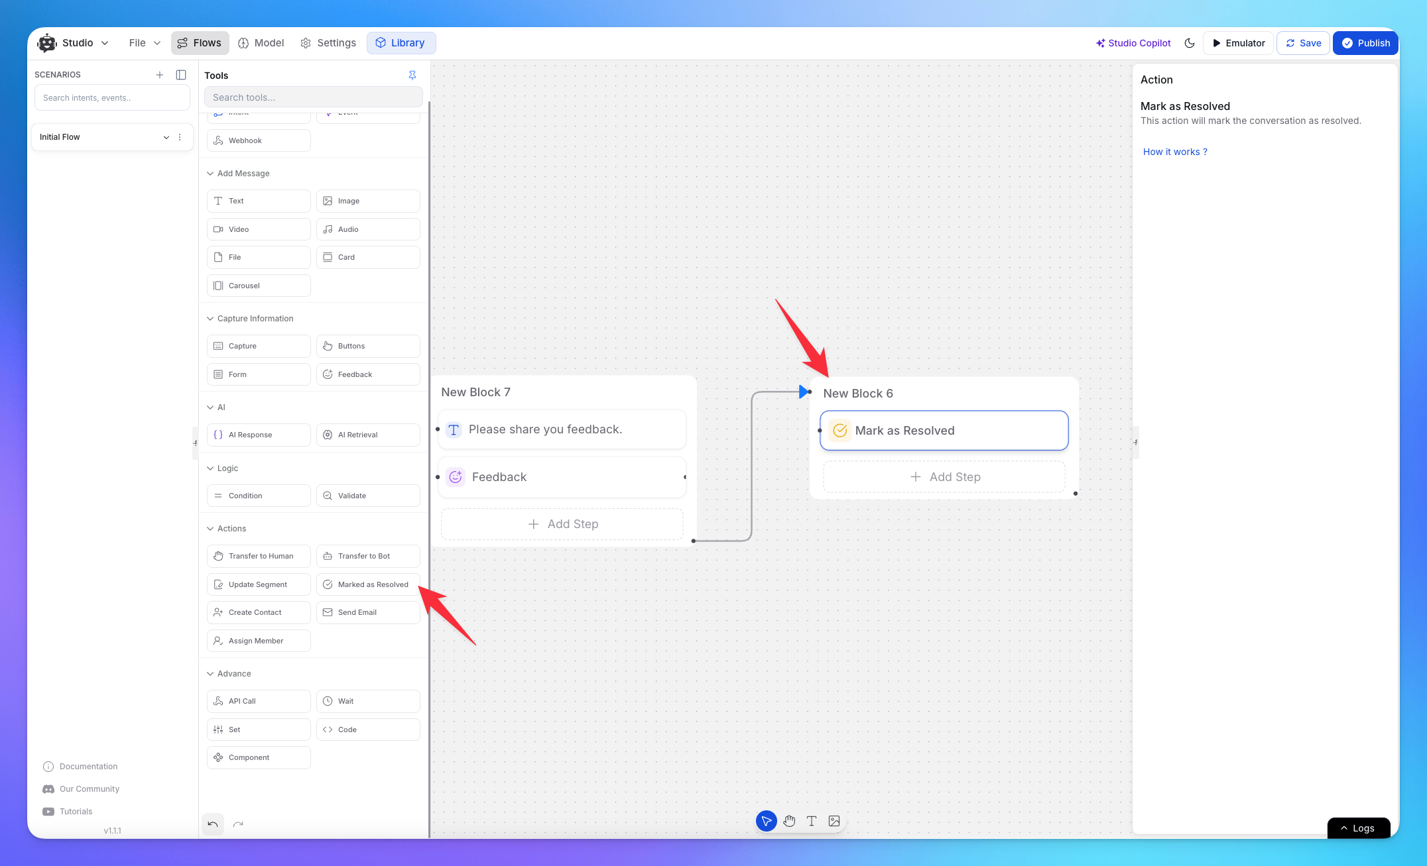Expand the Logs panel
1427x866 pixels.
[1358, 828]
